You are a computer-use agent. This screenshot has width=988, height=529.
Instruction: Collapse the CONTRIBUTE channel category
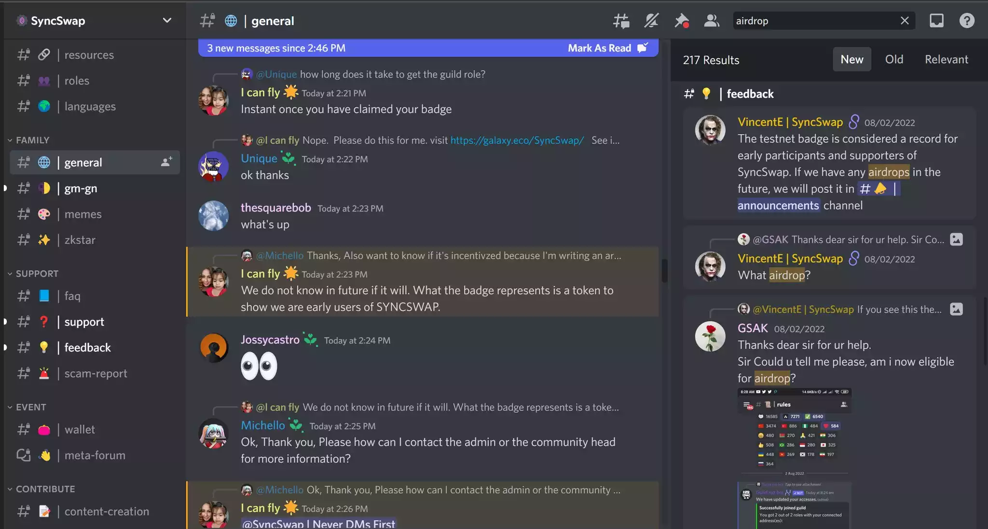45,489
